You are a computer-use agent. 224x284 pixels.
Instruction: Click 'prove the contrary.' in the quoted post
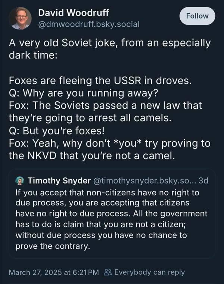click(x=53, y=246)
